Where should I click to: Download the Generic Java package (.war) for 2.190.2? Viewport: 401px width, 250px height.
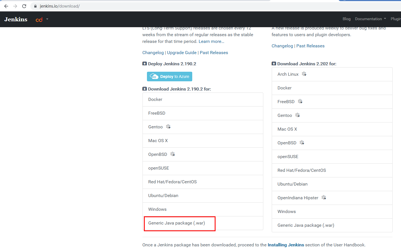(x=176, y=223)
